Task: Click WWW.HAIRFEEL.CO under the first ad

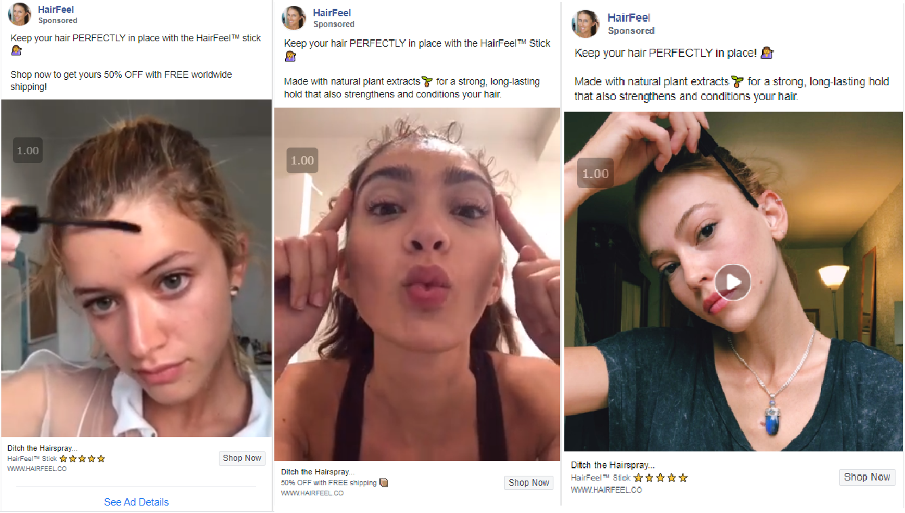Action: 37,469
